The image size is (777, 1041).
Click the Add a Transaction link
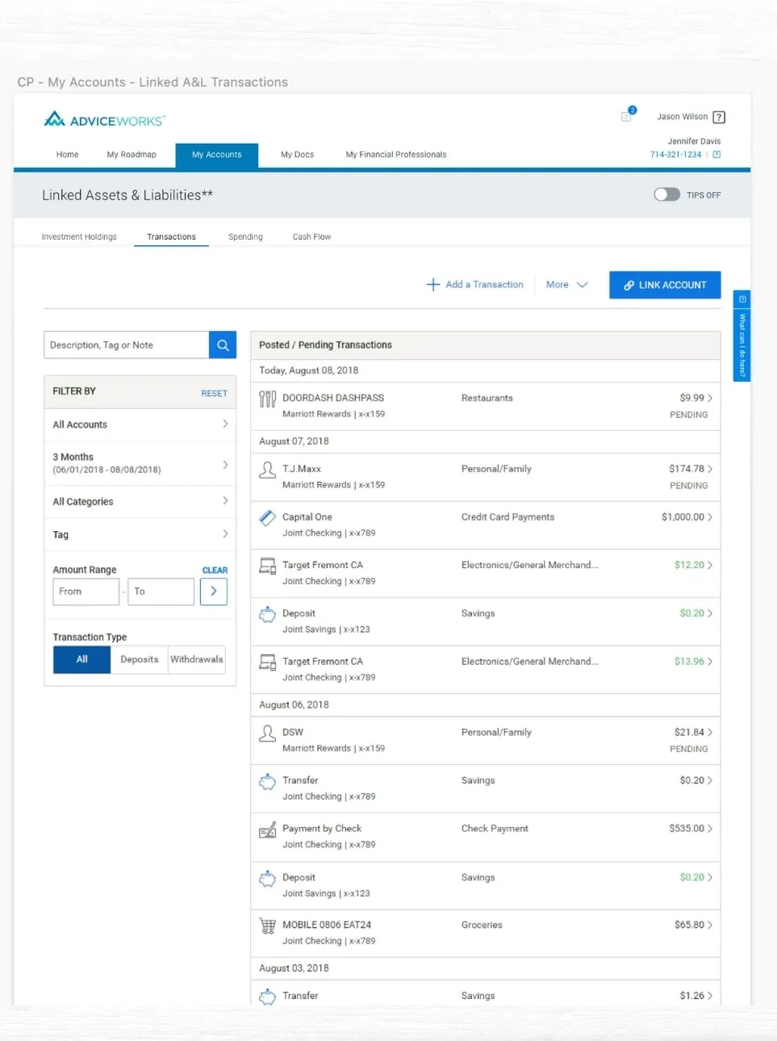[484, 285]
